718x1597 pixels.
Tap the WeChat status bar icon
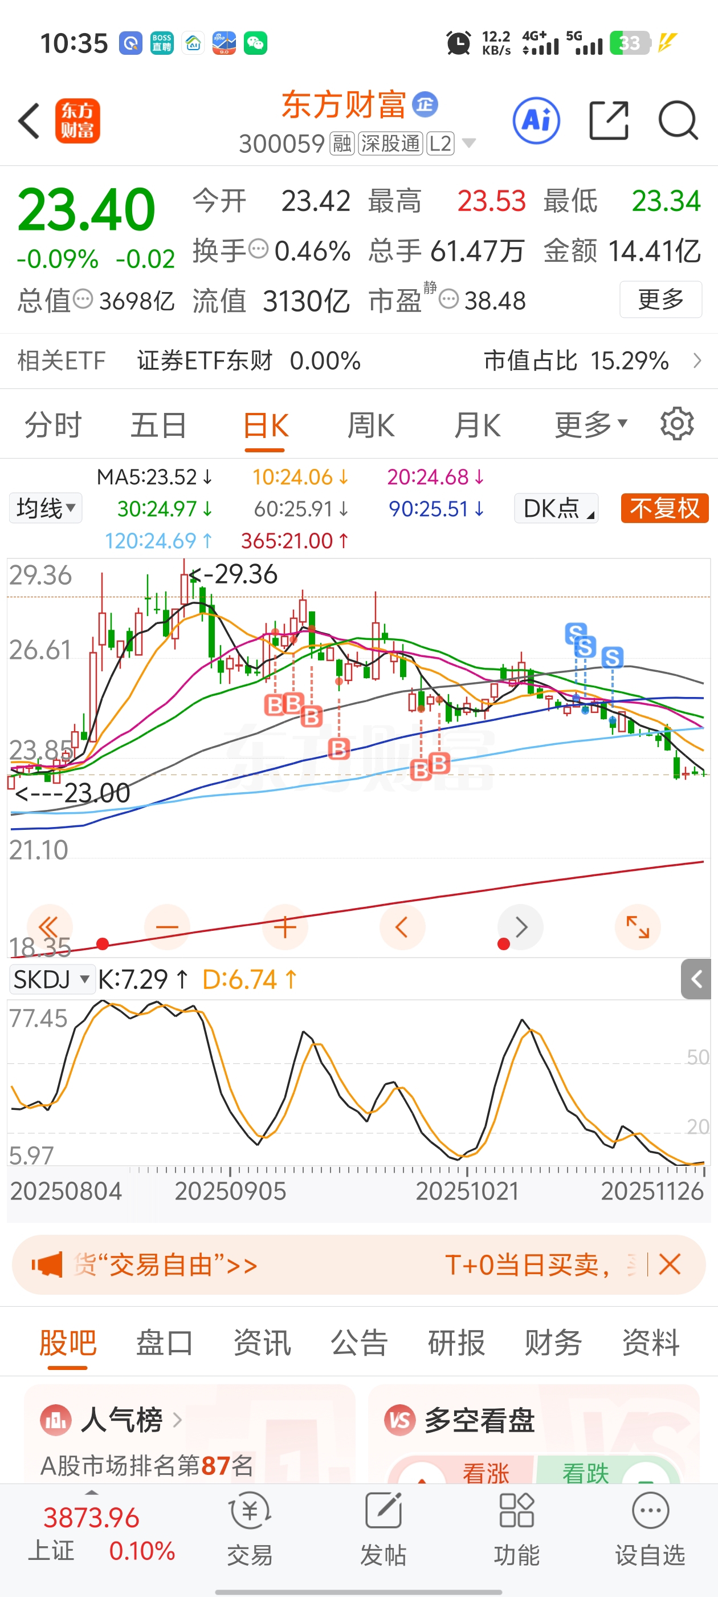click(x=255, y=43)
